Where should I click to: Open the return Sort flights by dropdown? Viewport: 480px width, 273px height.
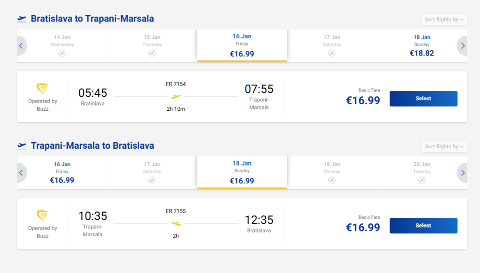(x=444, y=147)
